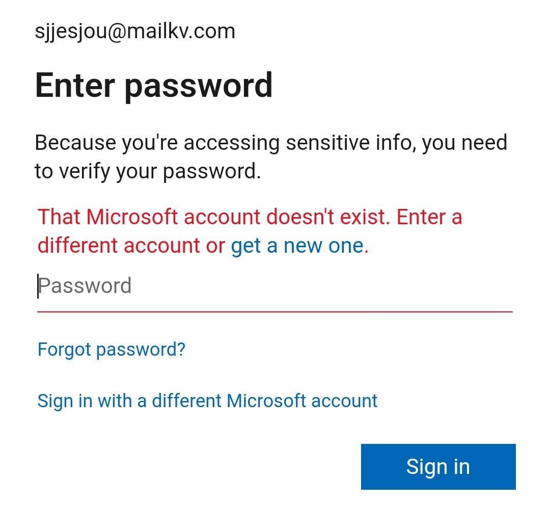The height and width of the screenshot is (529, 550).
Task: Click the blue Sign in button
Action: [x=438, y=466]
